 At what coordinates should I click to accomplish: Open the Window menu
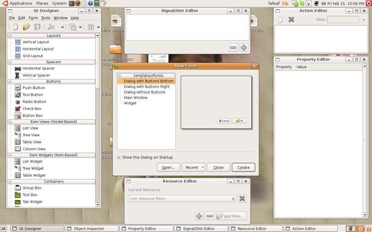click(x=60, y=18)
